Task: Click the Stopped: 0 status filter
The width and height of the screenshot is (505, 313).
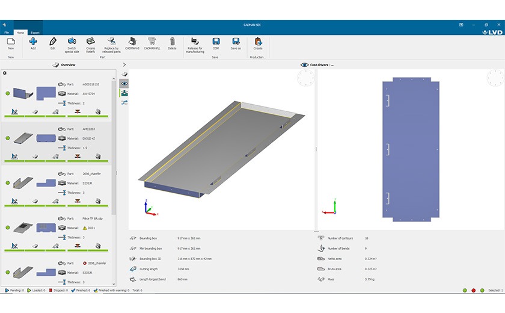Action: click(58, 291)
